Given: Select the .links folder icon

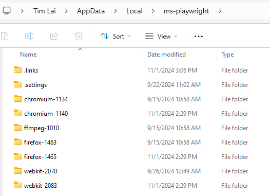Looking at the screenshot, I should point(18,70).
